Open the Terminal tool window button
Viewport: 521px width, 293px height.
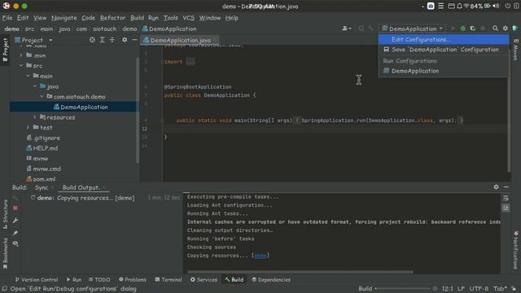coord(169,280)
